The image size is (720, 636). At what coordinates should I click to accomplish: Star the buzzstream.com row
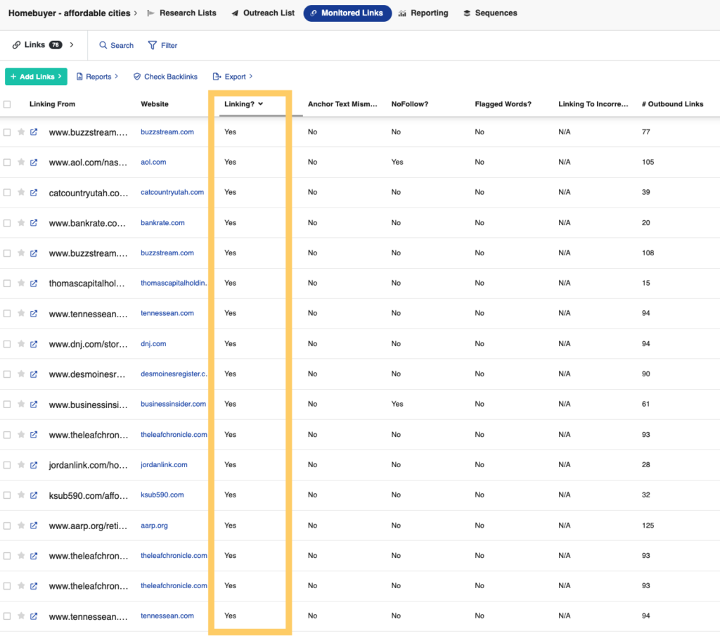(22, 132)
